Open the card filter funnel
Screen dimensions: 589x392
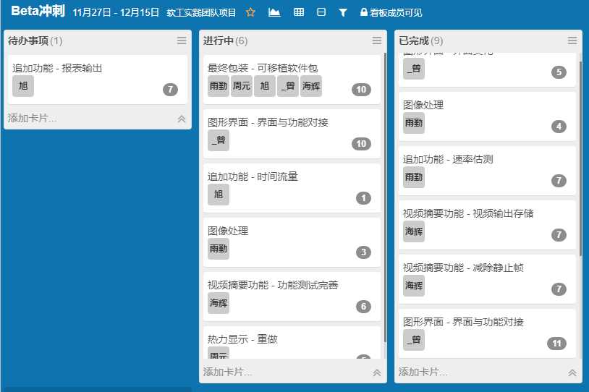(343, 12)
